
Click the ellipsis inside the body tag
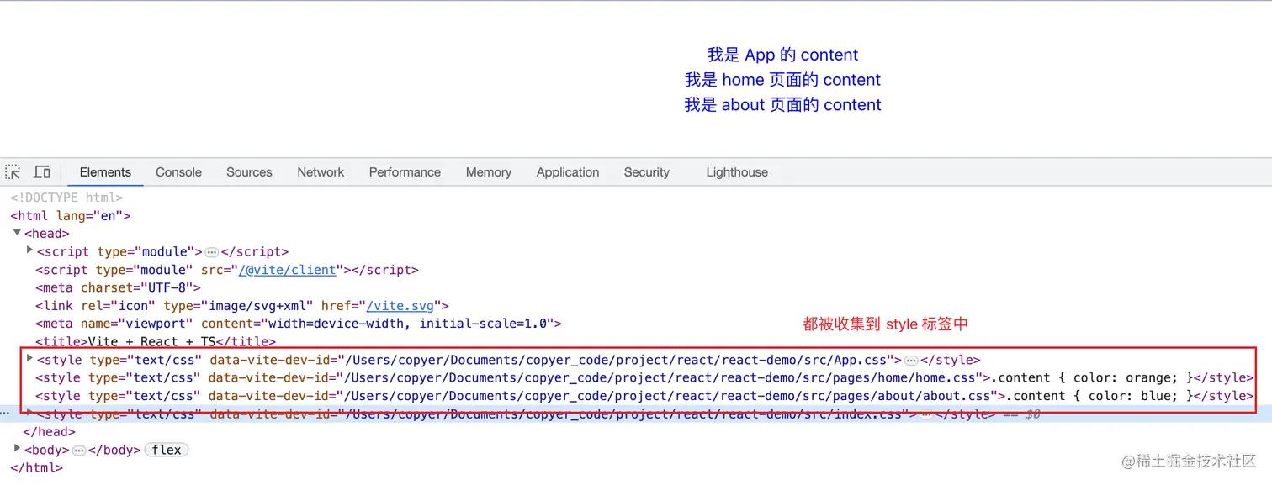coord(79,451)
